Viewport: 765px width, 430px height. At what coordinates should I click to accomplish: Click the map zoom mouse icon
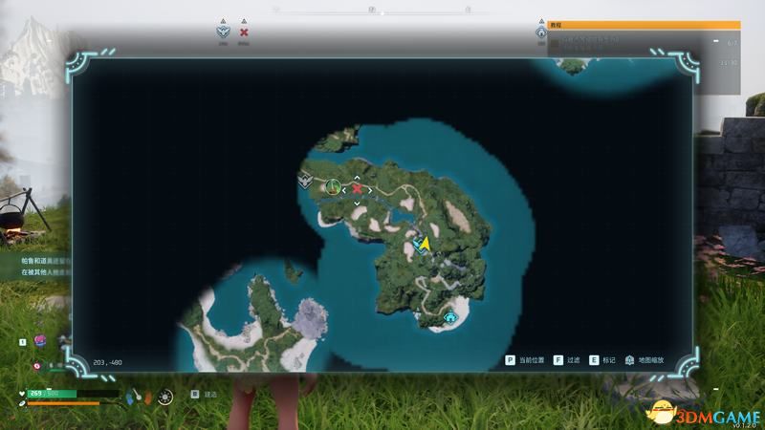click(630, 360)
